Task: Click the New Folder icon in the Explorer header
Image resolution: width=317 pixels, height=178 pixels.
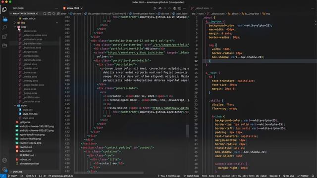Action: (x=49, y=13)
